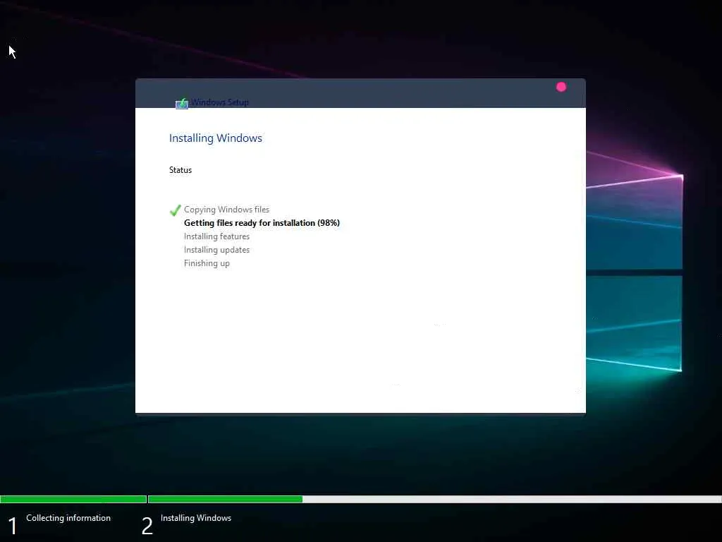The image size is (722, 542).
Task: Click the 'Collecting information' phase label
Action: point(68,518)
